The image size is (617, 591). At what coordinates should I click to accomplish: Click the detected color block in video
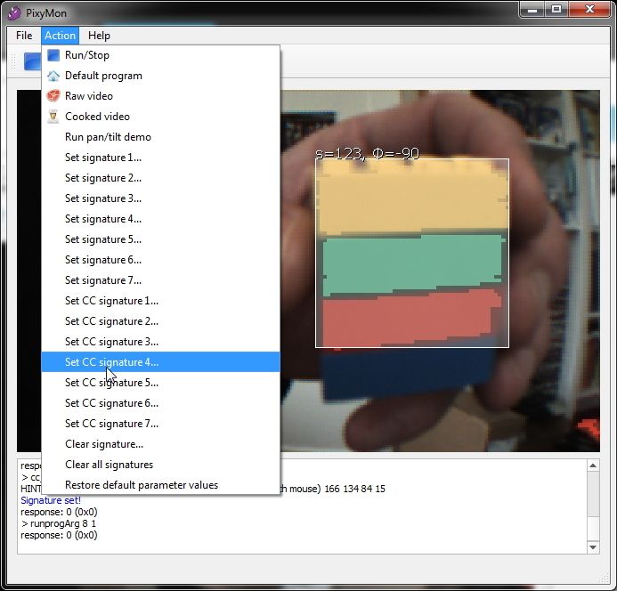click(x=411, y=254)
